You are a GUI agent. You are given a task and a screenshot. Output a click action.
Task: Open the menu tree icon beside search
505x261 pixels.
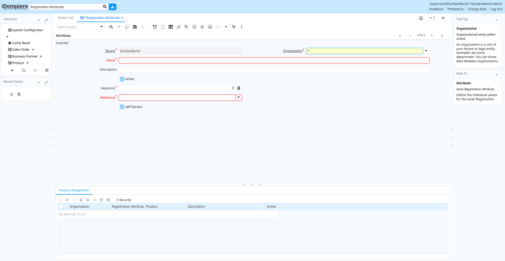click(113, 7)
